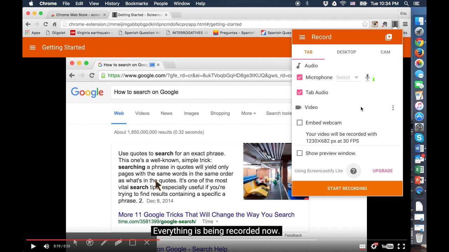Viewport: 449px width, 252px height.
Task: Switch to the DESKTOP recording tab
Action: click(347, 52)
